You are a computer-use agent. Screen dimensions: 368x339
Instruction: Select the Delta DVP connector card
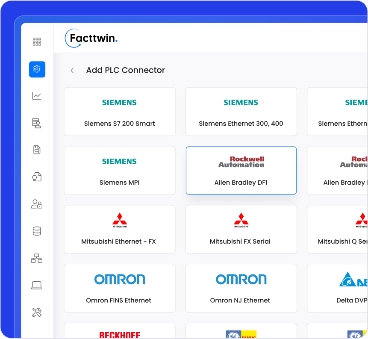(342, 288)
